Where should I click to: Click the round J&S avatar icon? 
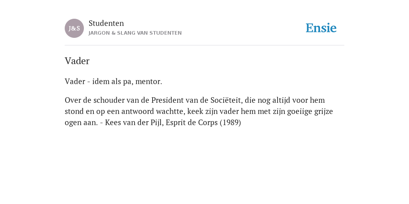click(x=74, y=28)
